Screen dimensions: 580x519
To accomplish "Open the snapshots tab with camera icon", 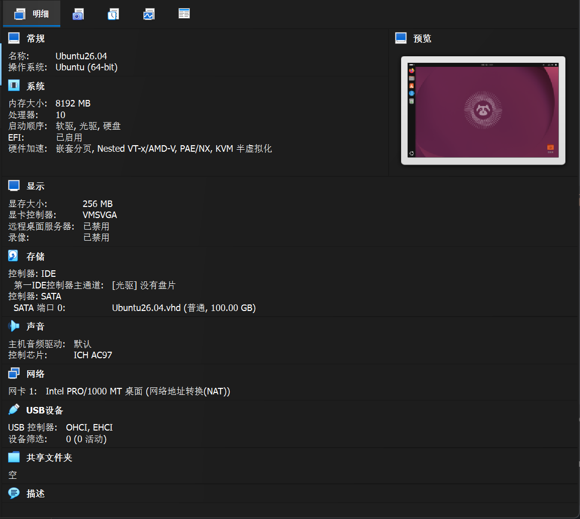I will point(78,14).
